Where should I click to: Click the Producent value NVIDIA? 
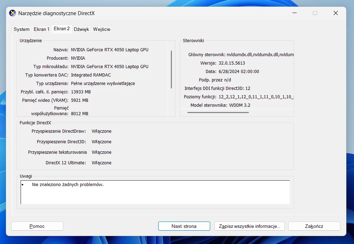click(78, 58)
